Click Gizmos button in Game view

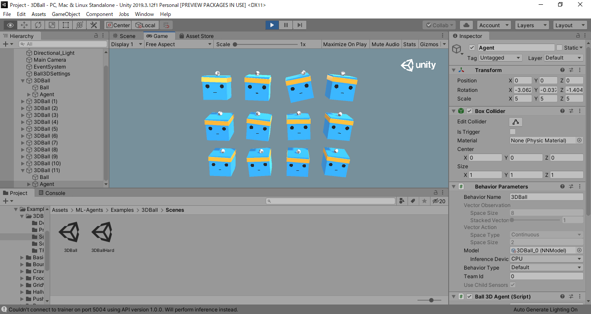(429, 44)
